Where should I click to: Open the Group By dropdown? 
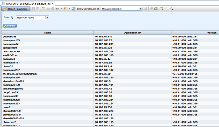47,18
